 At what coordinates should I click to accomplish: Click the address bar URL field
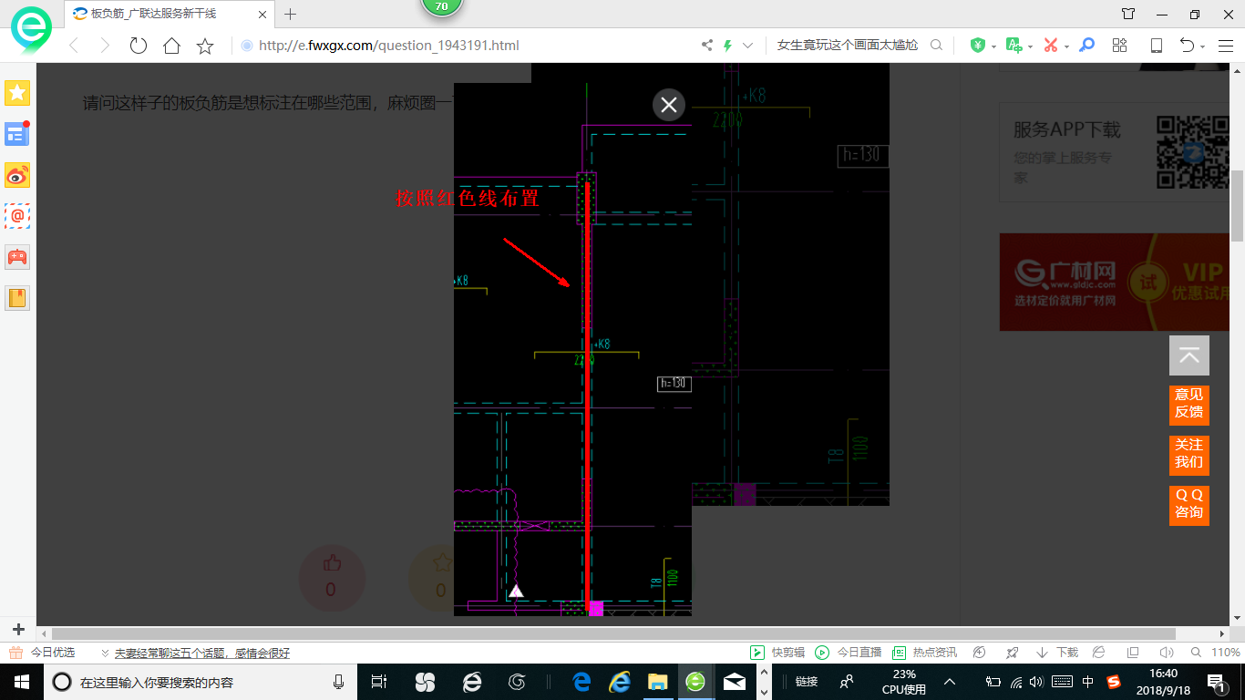pos(465,46)
